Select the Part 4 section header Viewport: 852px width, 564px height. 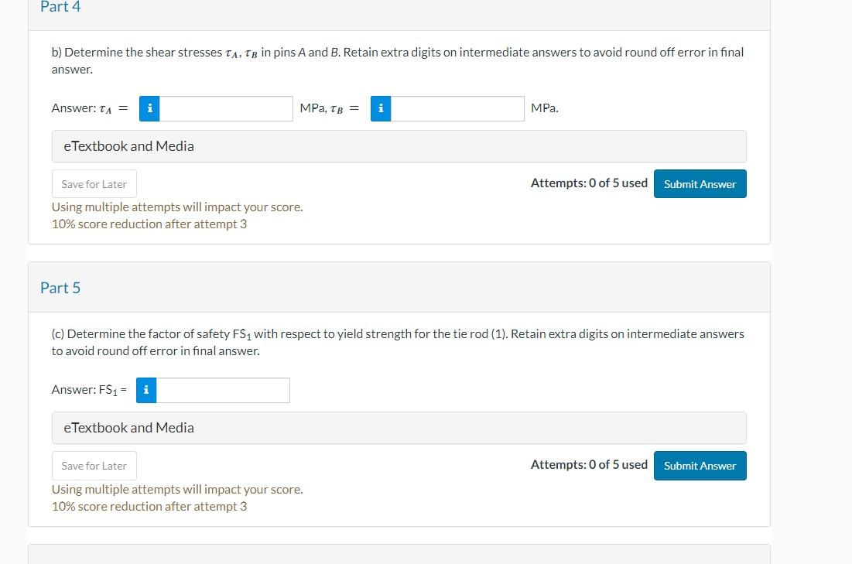pos(60,7)
